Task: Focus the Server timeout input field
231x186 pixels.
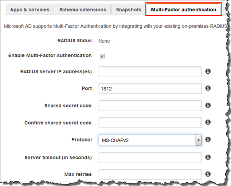Action: pos(150,158)
